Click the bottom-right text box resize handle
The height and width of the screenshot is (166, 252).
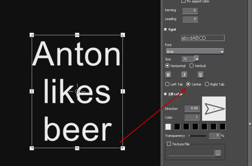point(123,148)
